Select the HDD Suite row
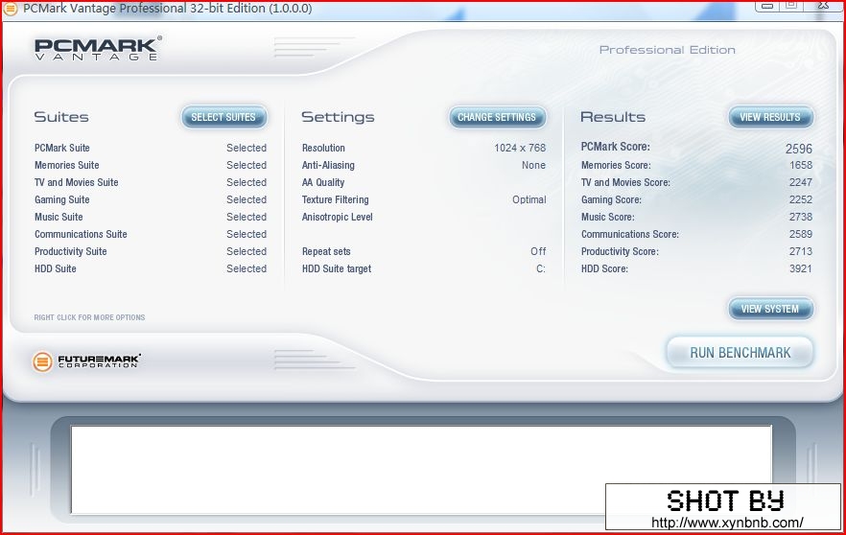The image size is (846, 535). click(x=151, y=268)
